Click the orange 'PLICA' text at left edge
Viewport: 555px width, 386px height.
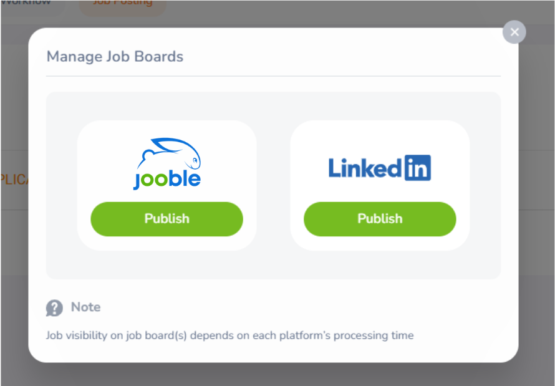click(x=14, y=180)
